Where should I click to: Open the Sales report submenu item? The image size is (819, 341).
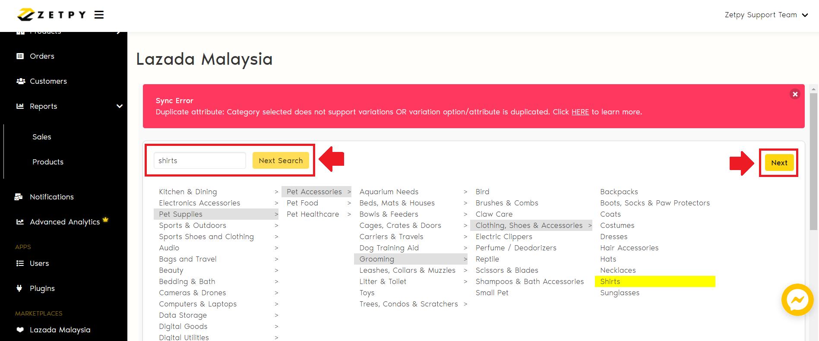tap(42, 137)
